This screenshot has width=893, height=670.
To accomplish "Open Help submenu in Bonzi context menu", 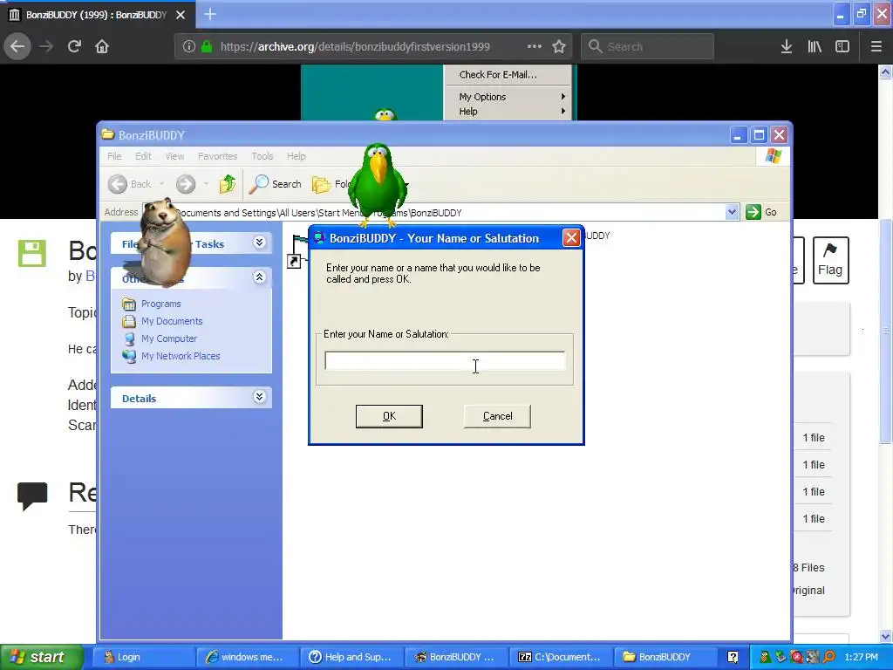I will [x=507, y=112].
